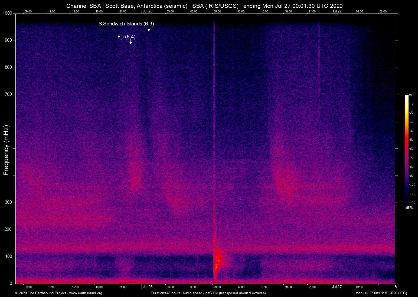The image size is (418, 297).
Task: Select the S.Sandwich Islands (6.3) annotation
Action: click(x=126, y=24)
